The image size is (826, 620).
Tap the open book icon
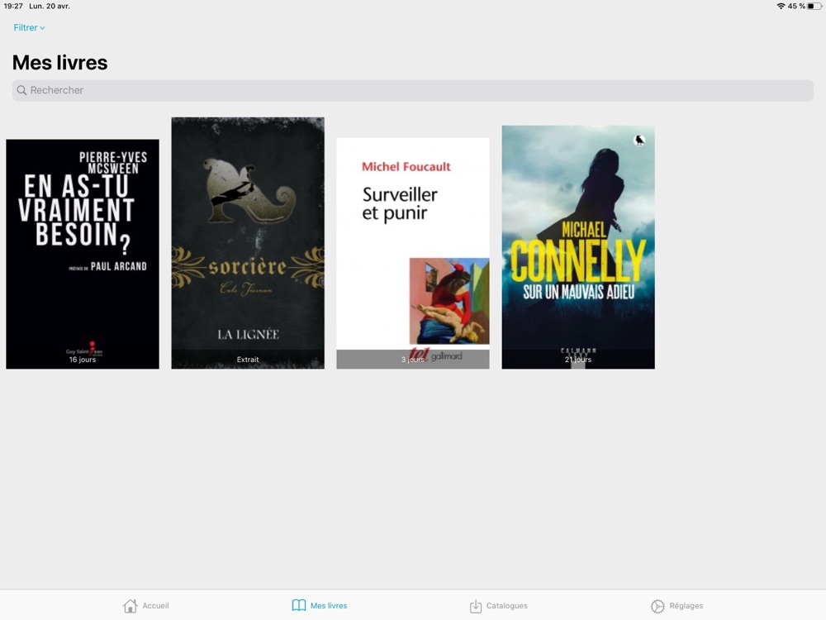pyautogui.click(x=299, y=605)
